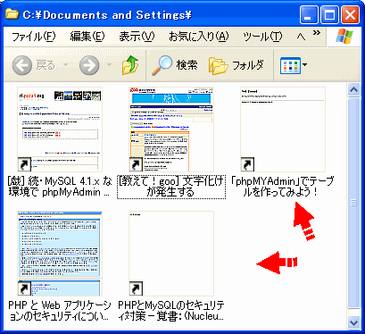The height and width of the screenshot is (334, 365).
Task: Open the ツール(T) menu
Action: point(262,37)
